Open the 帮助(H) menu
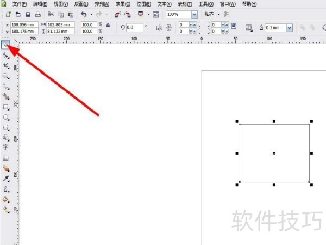The image size is (326, 245). click(x=249, y=4)
